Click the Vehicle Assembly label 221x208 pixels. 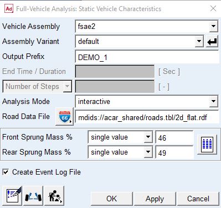tap(31, 26)
